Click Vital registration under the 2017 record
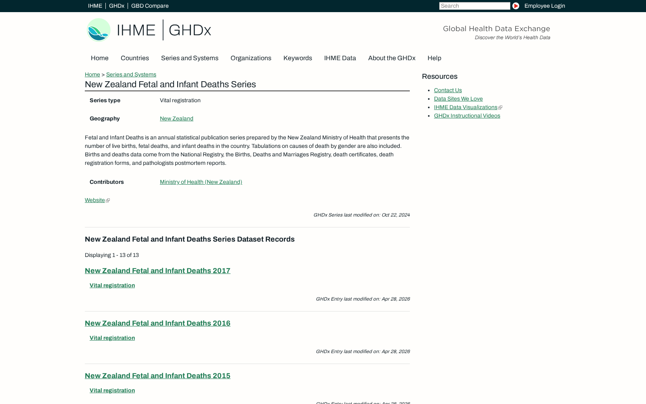 [112, 286]
